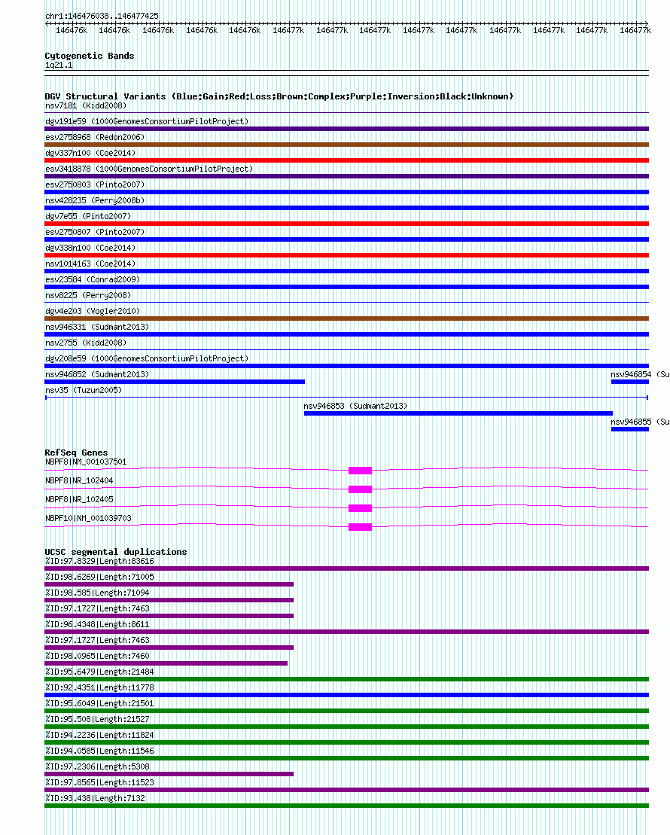Select the DGV Structural Variants track title

coord(279,96)
